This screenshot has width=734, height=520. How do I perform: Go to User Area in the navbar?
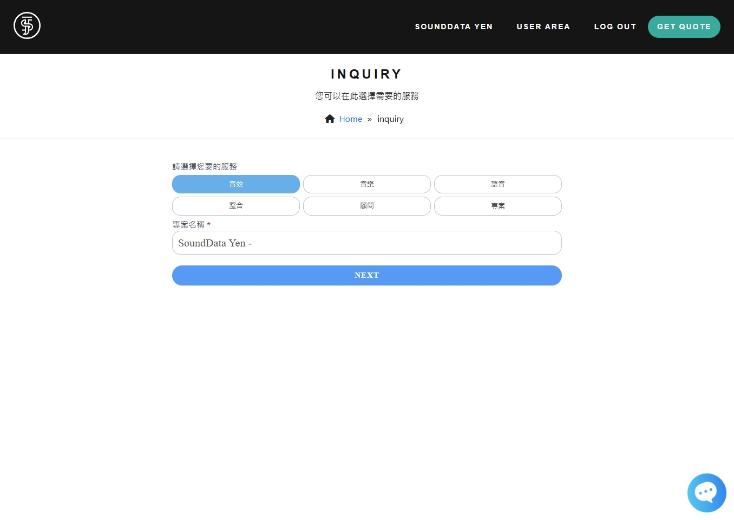tap(543, 27)
